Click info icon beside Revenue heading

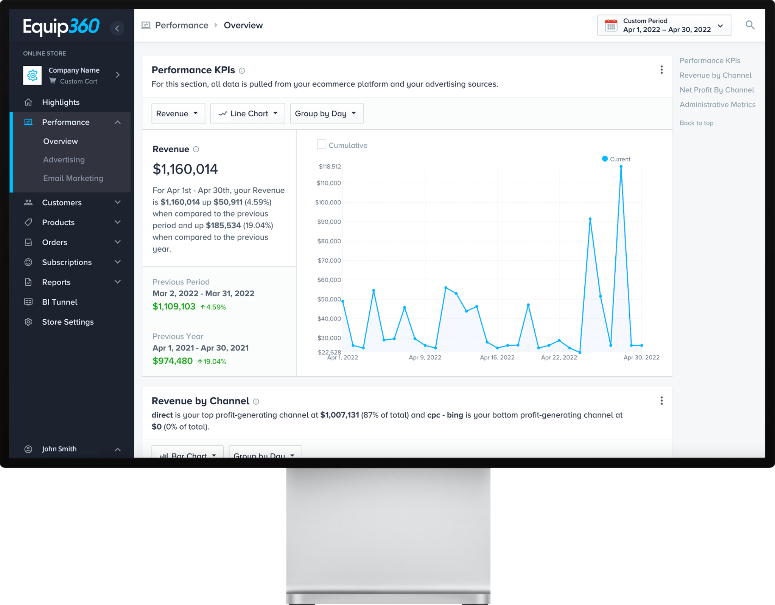click(x=196, y=149)
